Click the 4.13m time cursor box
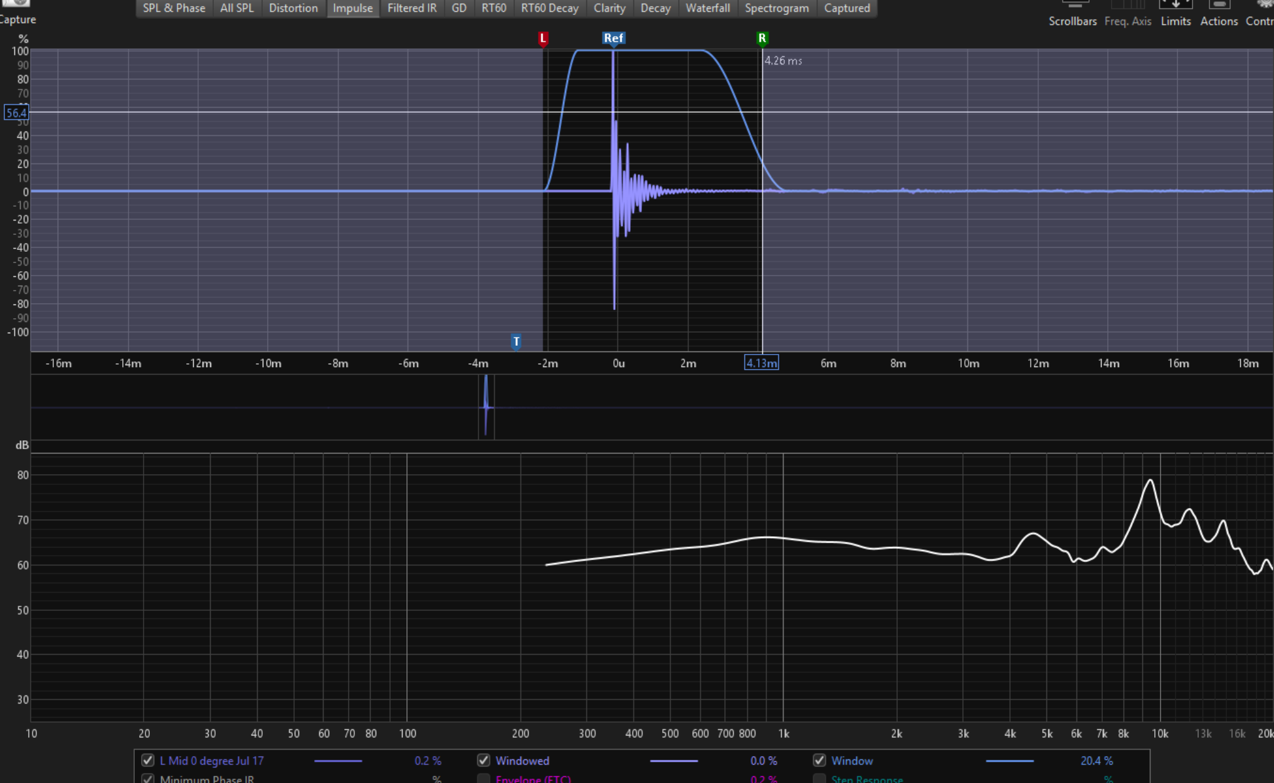This screenshot has height=783, width=1274. [761, 363]
